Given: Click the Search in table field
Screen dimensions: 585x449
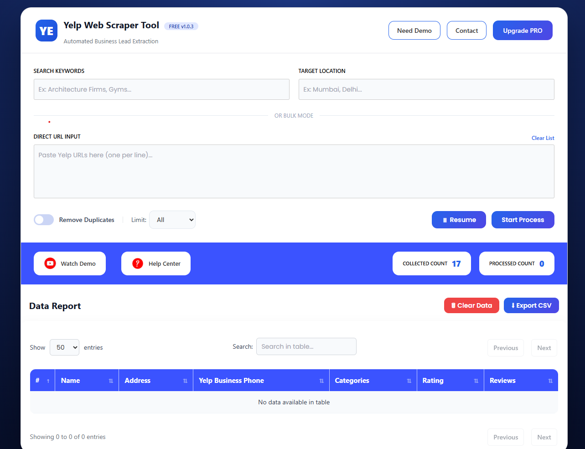Looking at the screenshot, I should coord(306,346).
